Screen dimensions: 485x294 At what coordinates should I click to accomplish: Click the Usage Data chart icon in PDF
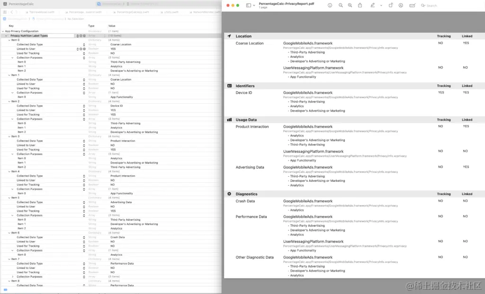[230, 120]
